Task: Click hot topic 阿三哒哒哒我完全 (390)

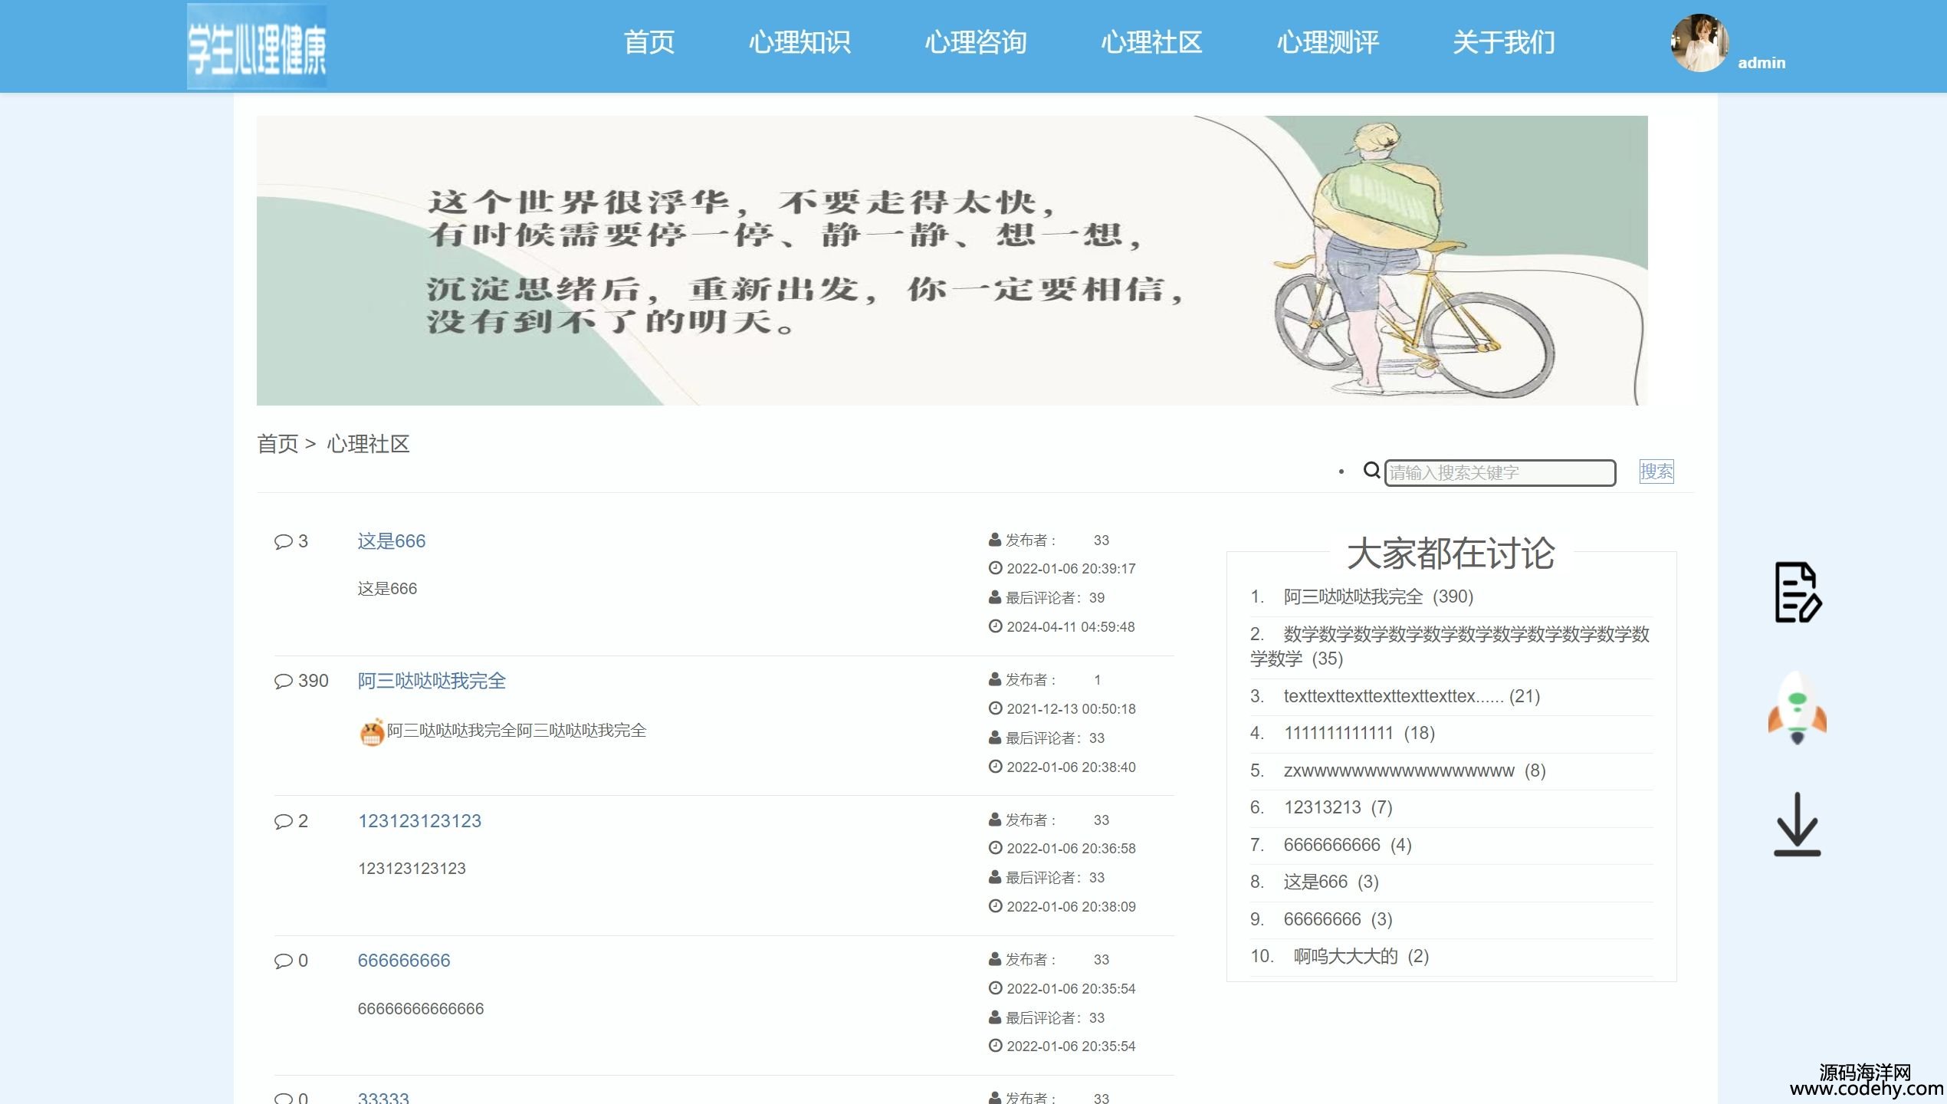Action: 1378,596
